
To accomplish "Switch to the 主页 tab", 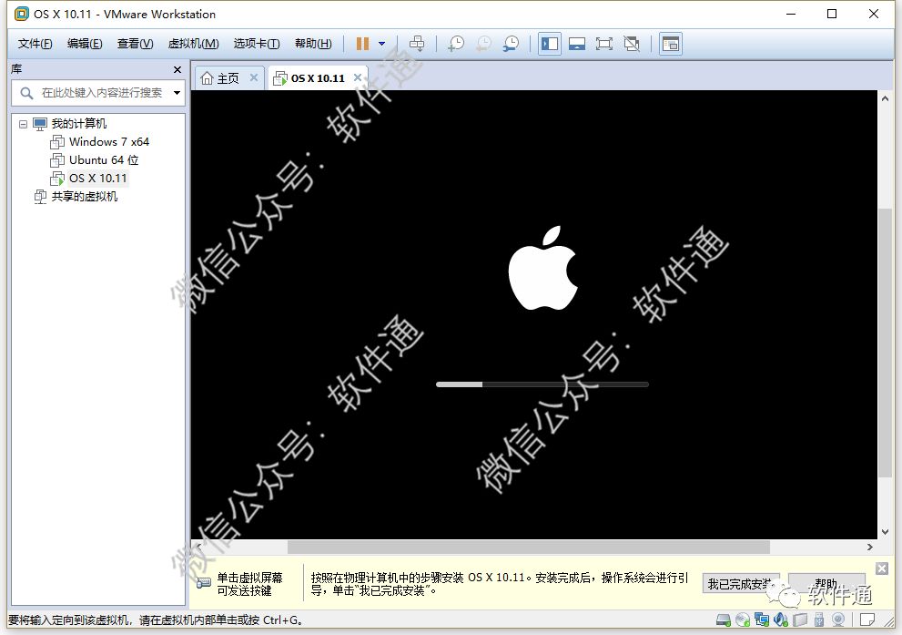I will click(x=228, y=78).
